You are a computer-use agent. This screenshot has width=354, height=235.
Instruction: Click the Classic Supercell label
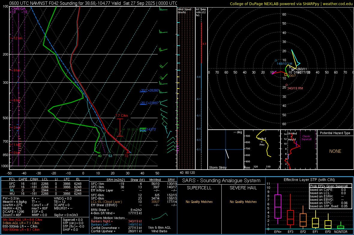(x=307, y=138)
